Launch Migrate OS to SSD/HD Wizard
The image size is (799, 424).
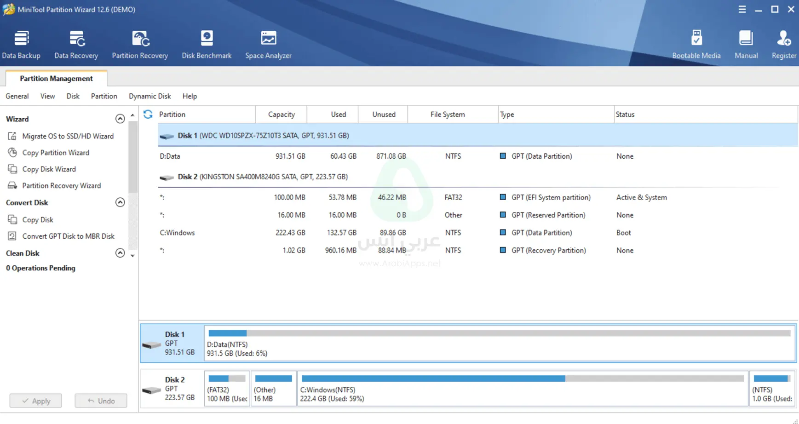[68, 136]
